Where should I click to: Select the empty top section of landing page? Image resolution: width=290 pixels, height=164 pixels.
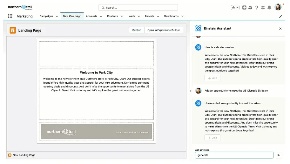tap(96, 54)
